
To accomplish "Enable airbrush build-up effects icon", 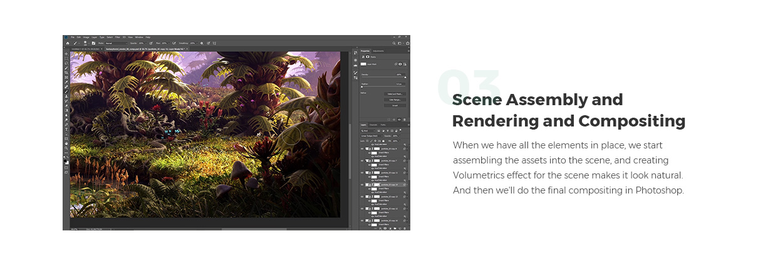I will (x=174, y=43).
